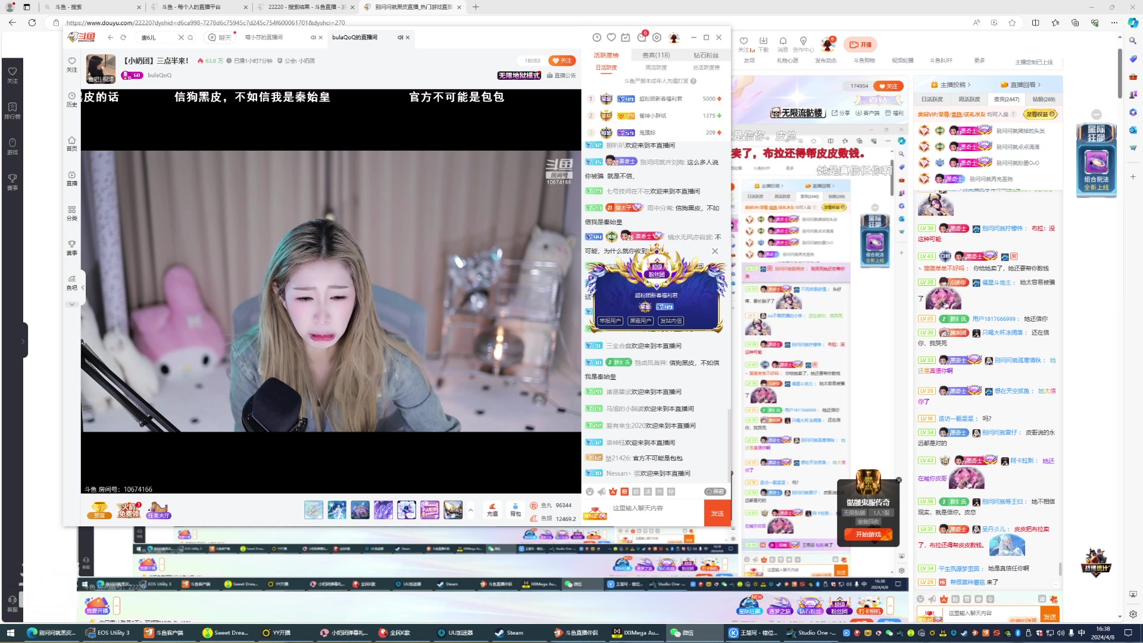
Task: Click 至尊权益 gold button
Action: tap(1040, 114)
